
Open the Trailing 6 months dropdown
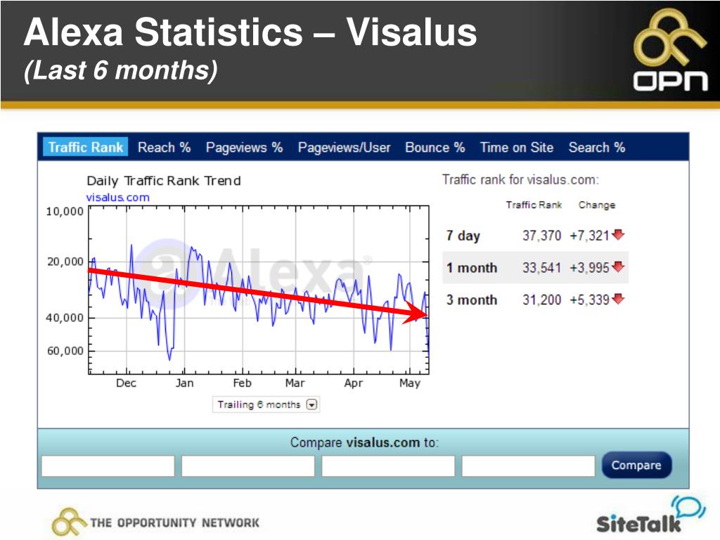coord(266,404)
